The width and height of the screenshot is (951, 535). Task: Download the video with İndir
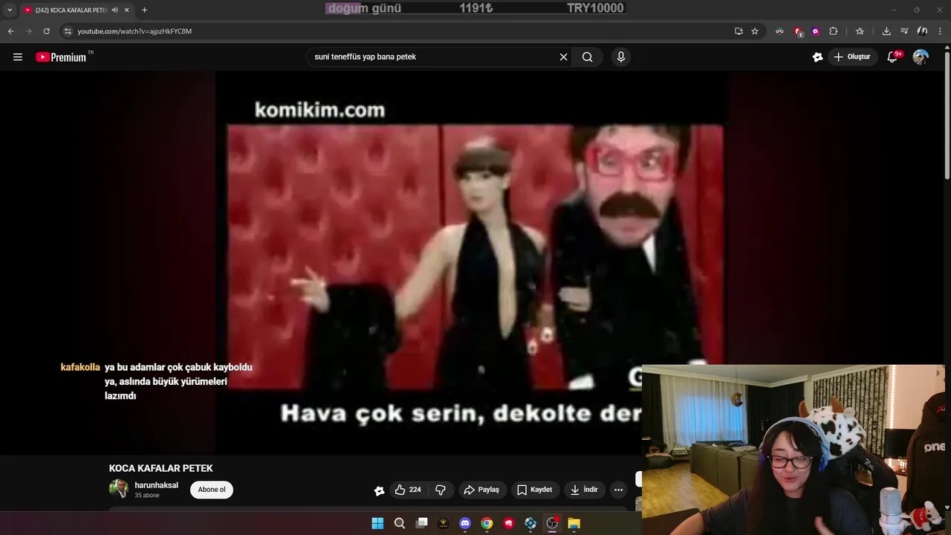click(x=584, y=490)
